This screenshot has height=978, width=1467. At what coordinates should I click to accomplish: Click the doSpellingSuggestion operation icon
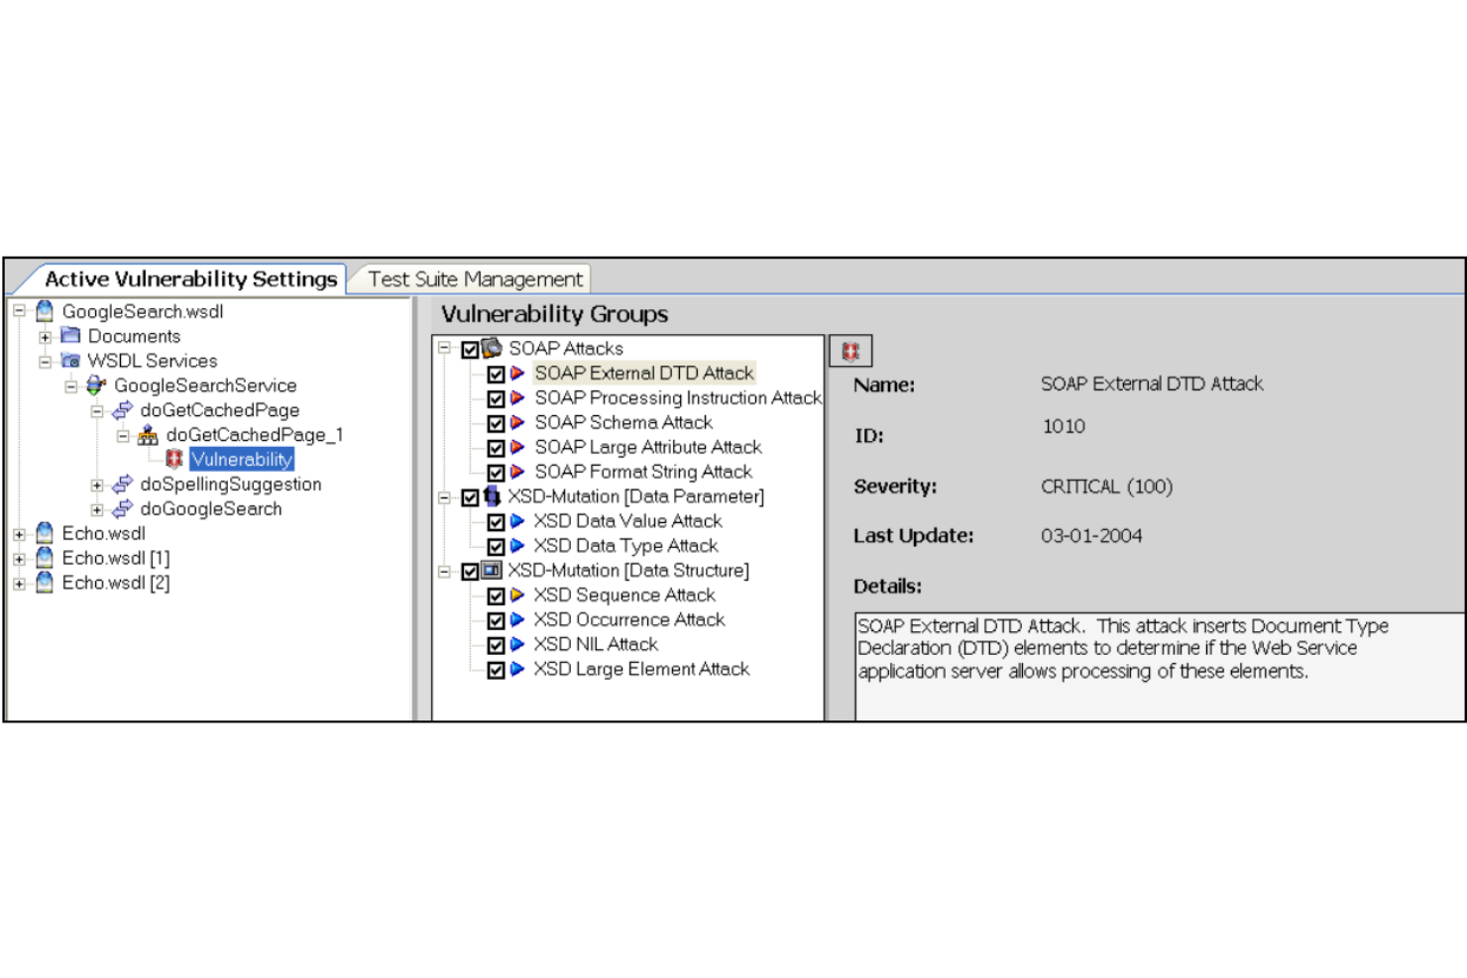[x=122, y=485]
